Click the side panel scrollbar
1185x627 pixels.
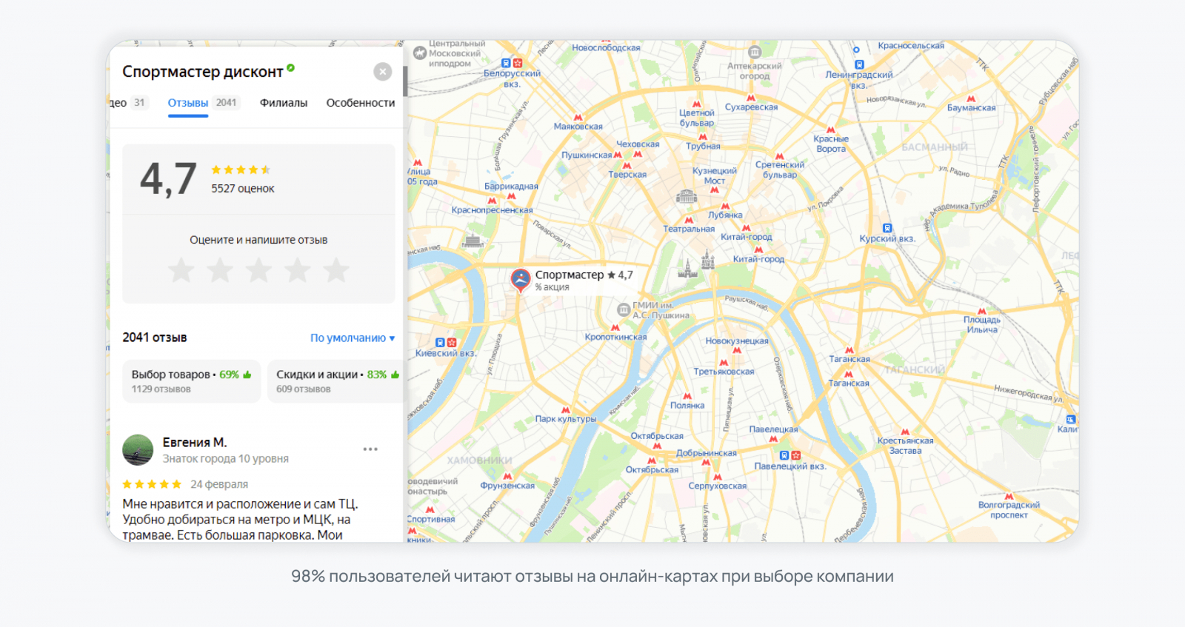405,81
